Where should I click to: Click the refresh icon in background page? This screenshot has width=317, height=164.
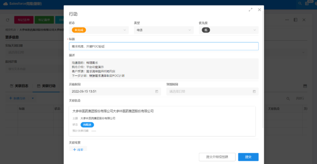coord(8,20)
